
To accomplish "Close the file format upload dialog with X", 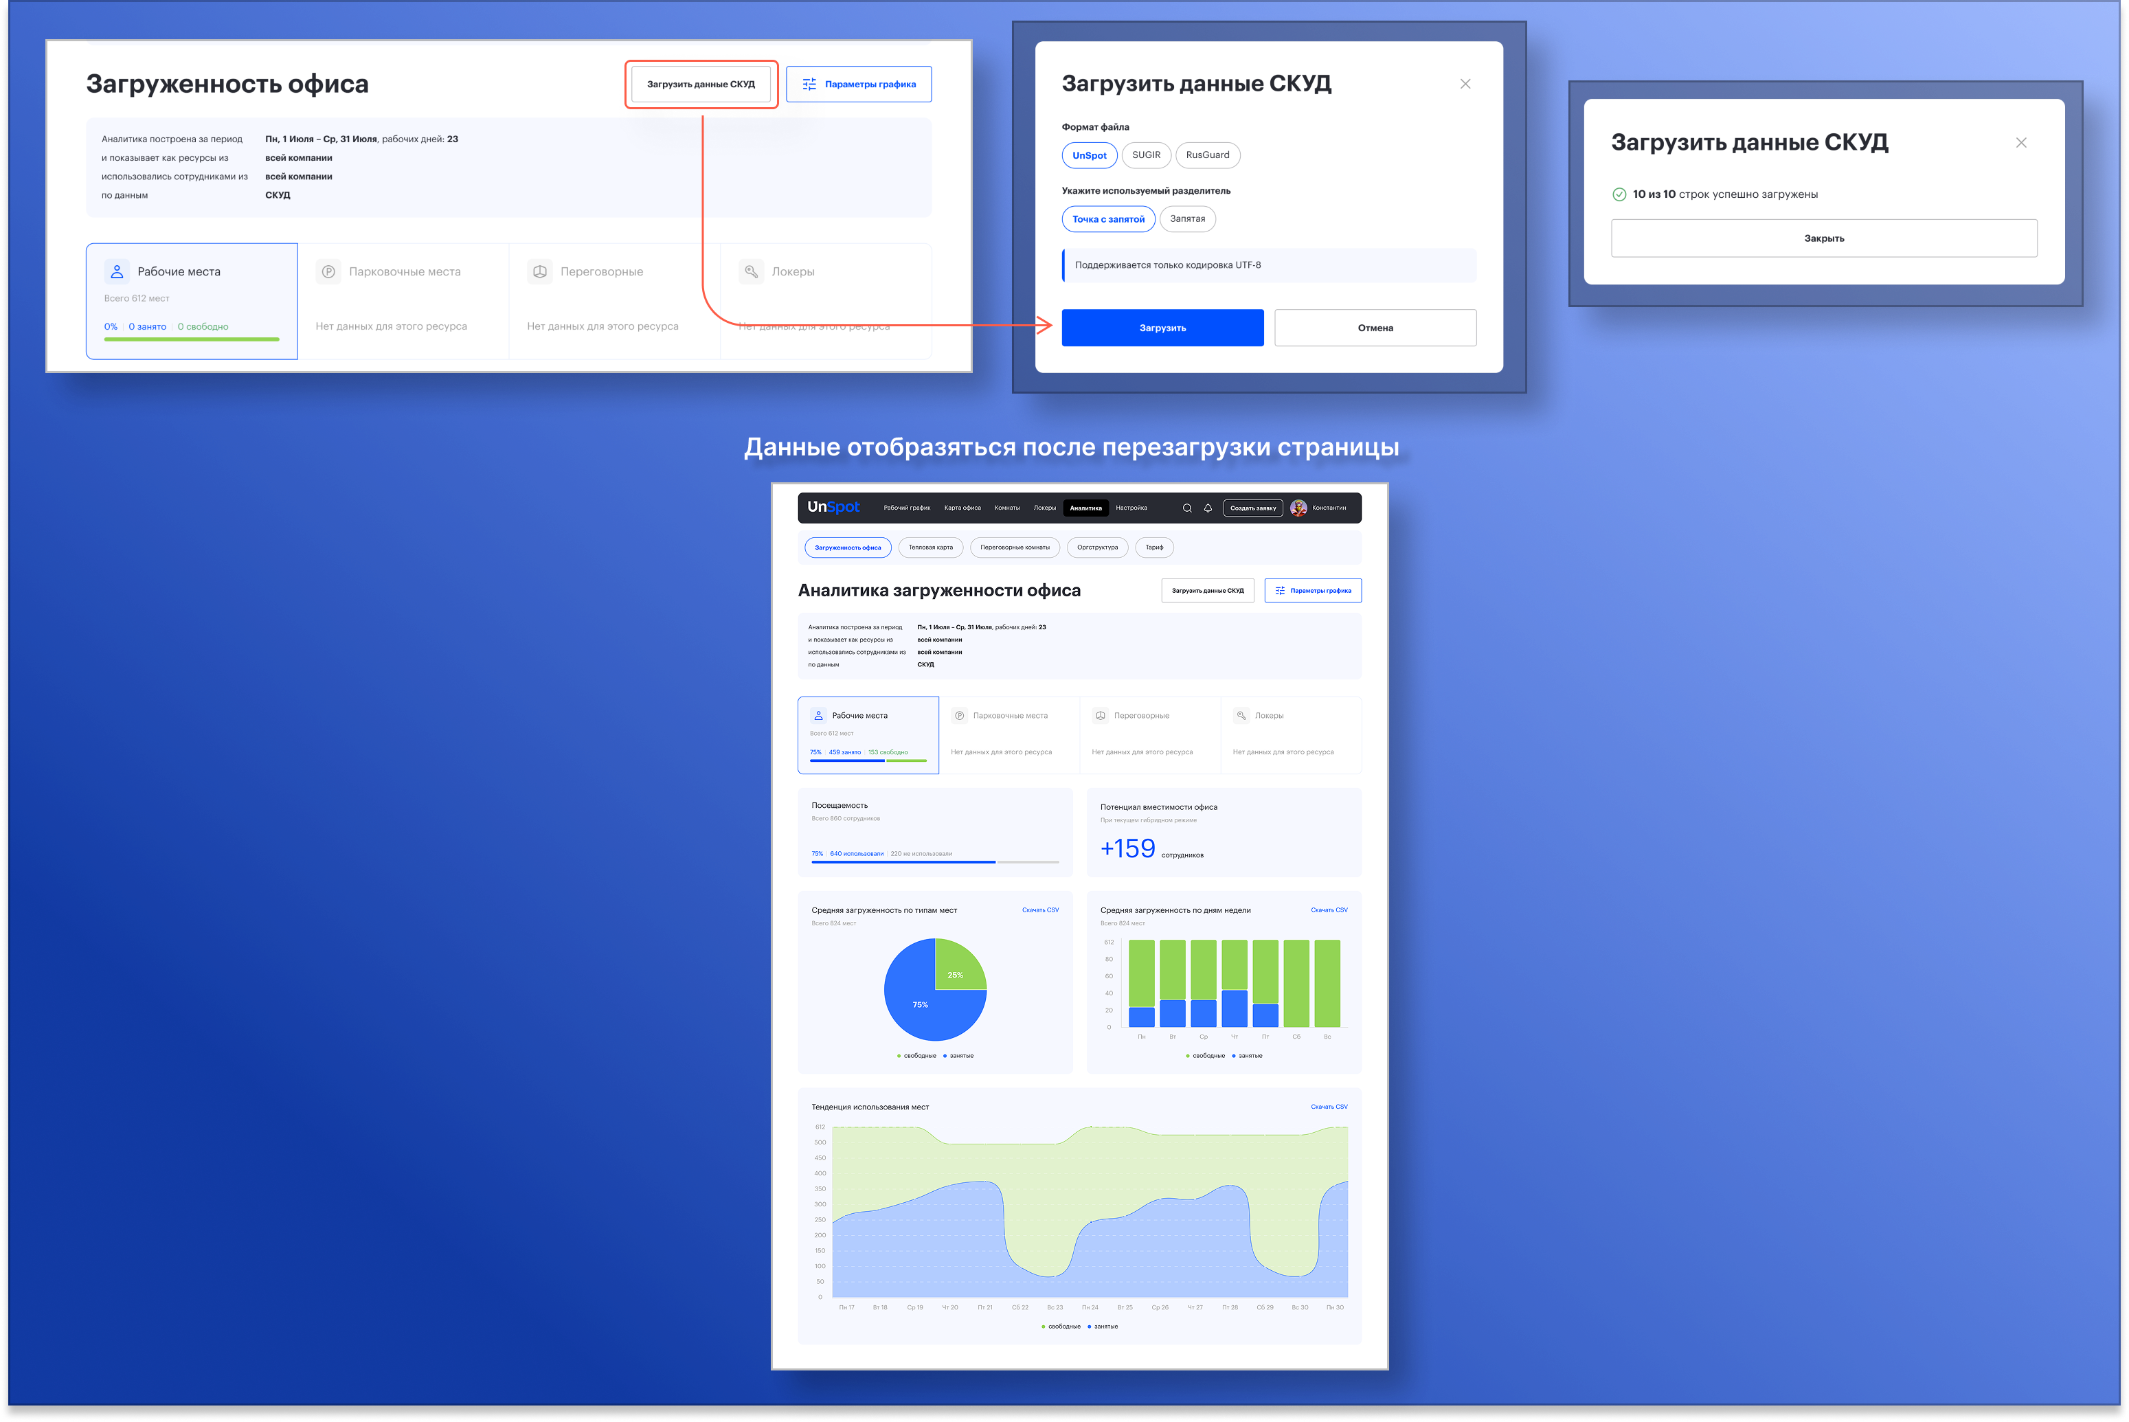I will pos(1465,84).
